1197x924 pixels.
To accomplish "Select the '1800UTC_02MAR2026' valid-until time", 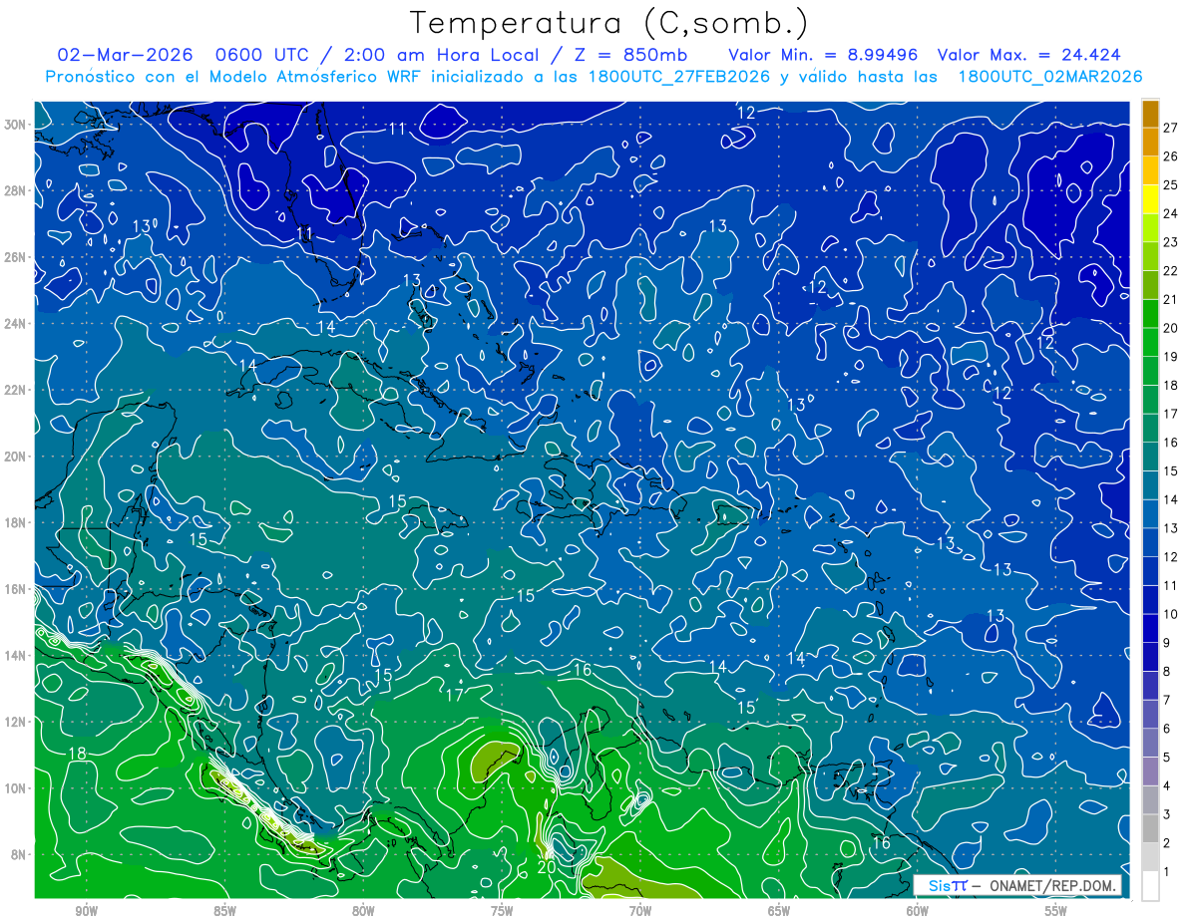I will coord(1050,77).
